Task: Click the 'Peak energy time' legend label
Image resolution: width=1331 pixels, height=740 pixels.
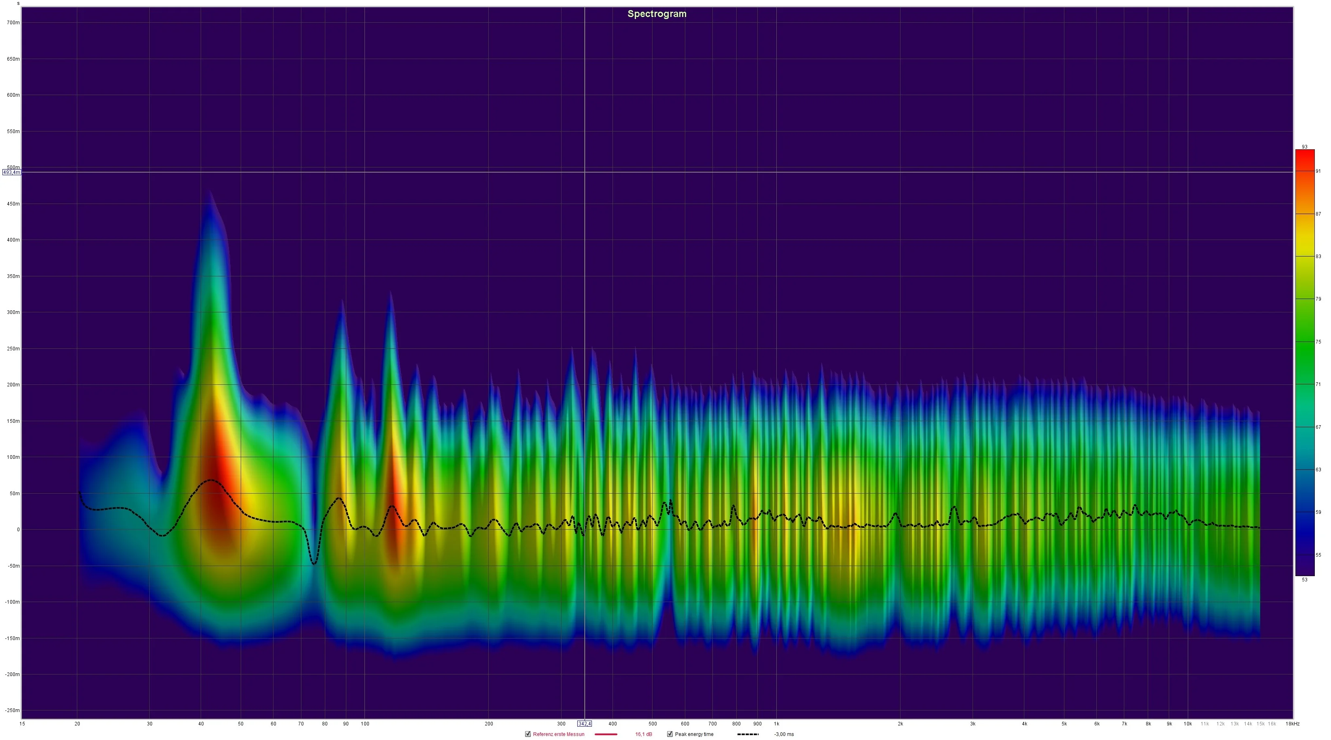Action: [694, 734]
